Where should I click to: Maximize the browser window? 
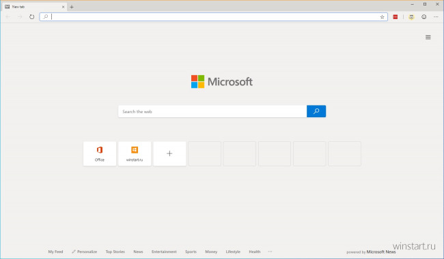pos(425,4)
